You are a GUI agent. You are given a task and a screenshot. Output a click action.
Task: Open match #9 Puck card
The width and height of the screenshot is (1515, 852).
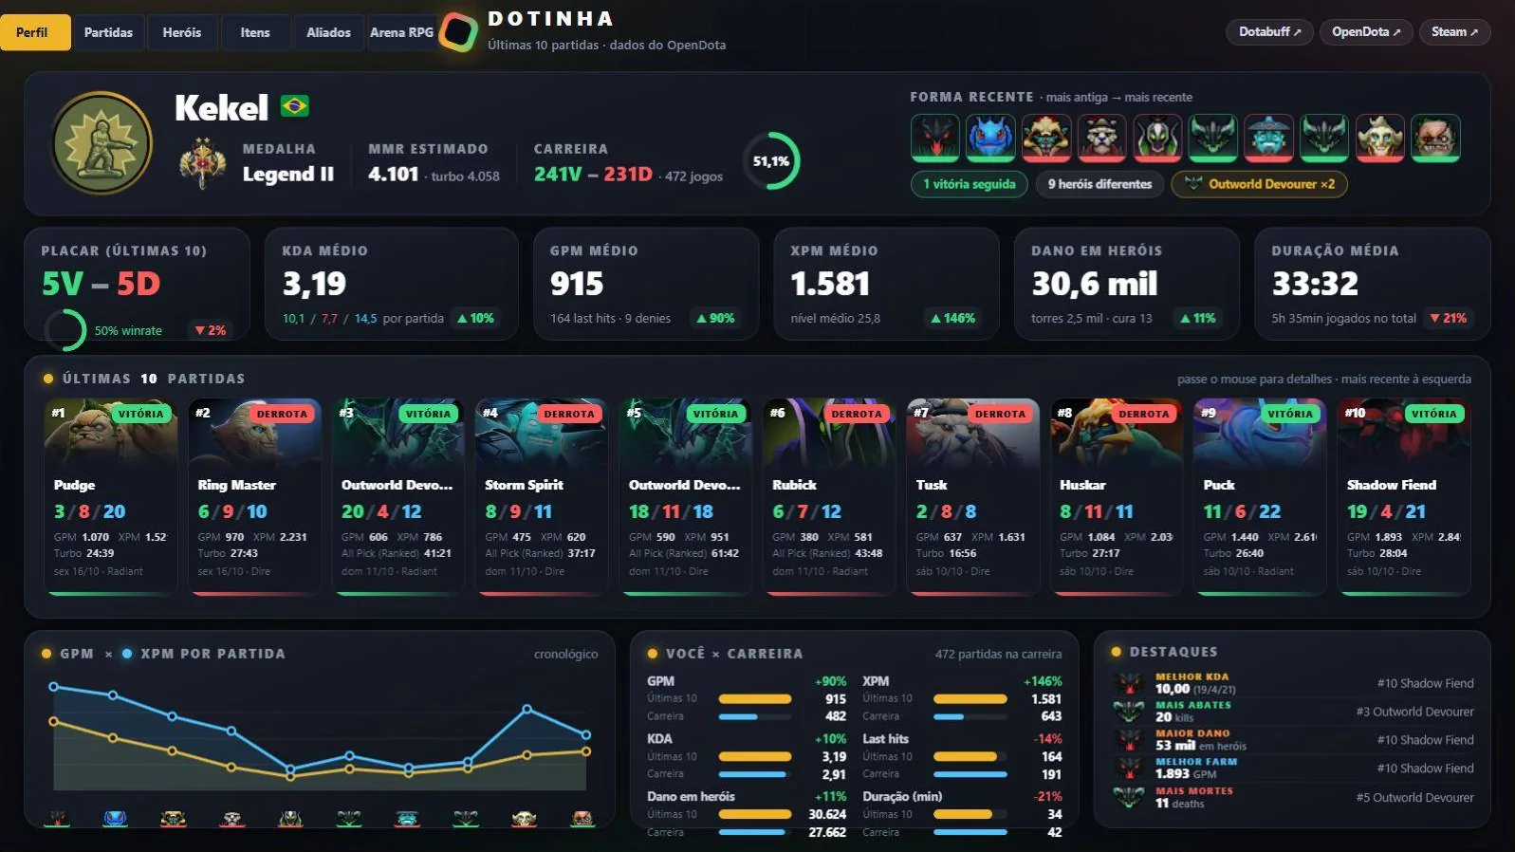pos(1261,497)
